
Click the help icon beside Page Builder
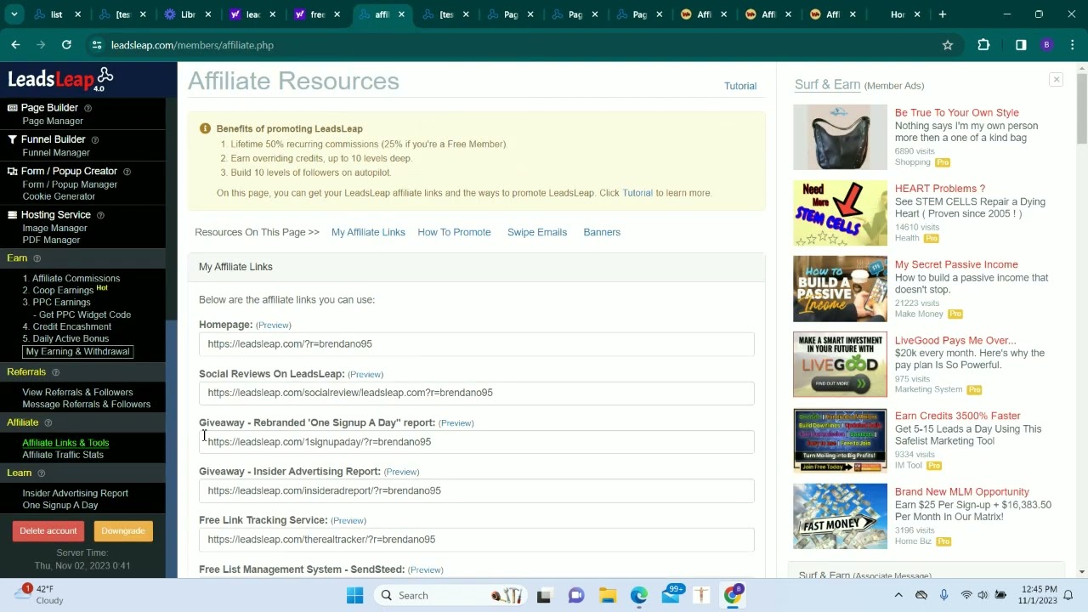coord(88,108)
